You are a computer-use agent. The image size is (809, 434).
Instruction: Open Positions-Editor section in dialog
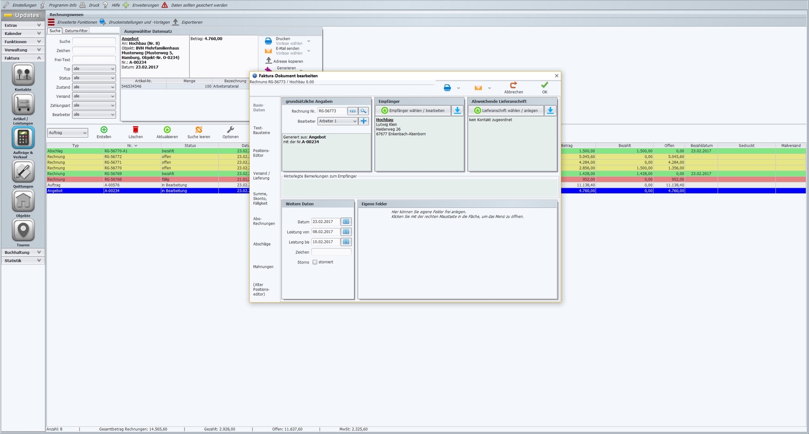[261, 153]
